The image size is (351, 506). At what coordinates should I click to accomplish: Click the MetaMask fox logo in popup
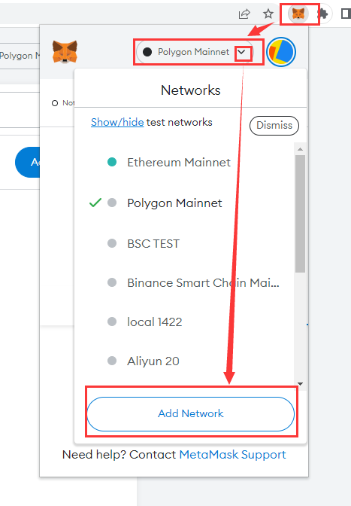pos(65,52)
